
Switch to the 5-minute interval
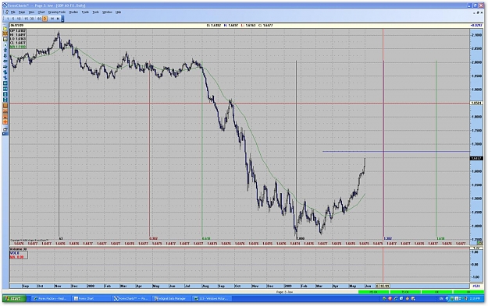coord(13,19)
